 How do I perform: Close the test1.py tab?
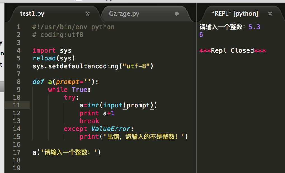point(88,14)
